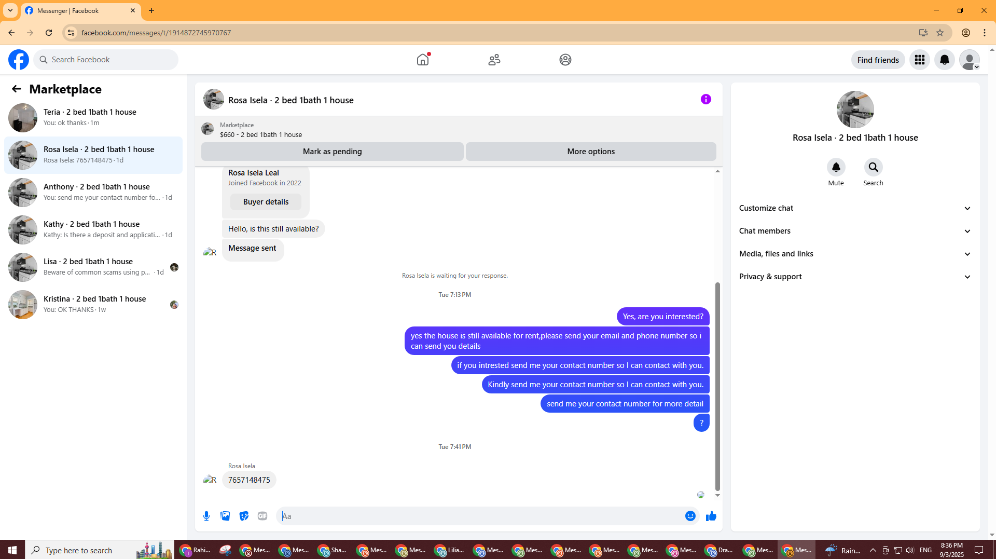Click Windows taskbar search box
The image size is (996, 559).
pyautogui.click(x=100, y=550)
